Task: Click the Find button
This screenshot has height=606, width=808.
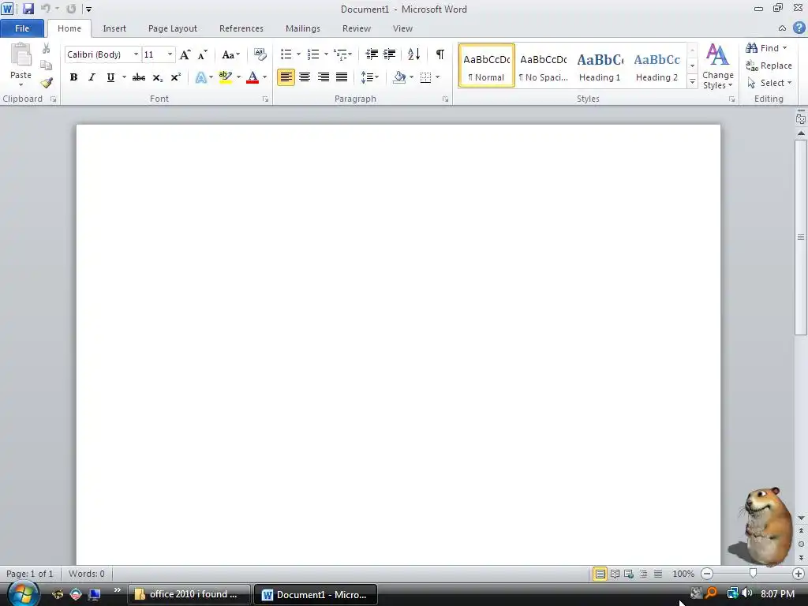Action: coord(766,48)
